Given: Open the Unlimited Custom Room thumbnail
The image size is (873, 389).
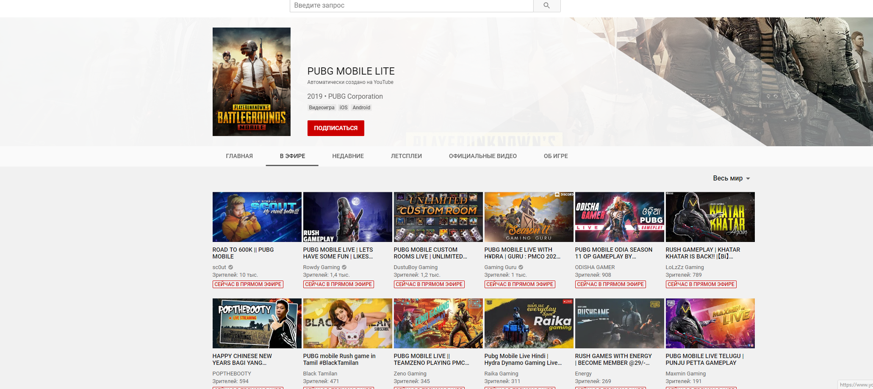Looking at the screenshot, I should [x=438, y=217].
